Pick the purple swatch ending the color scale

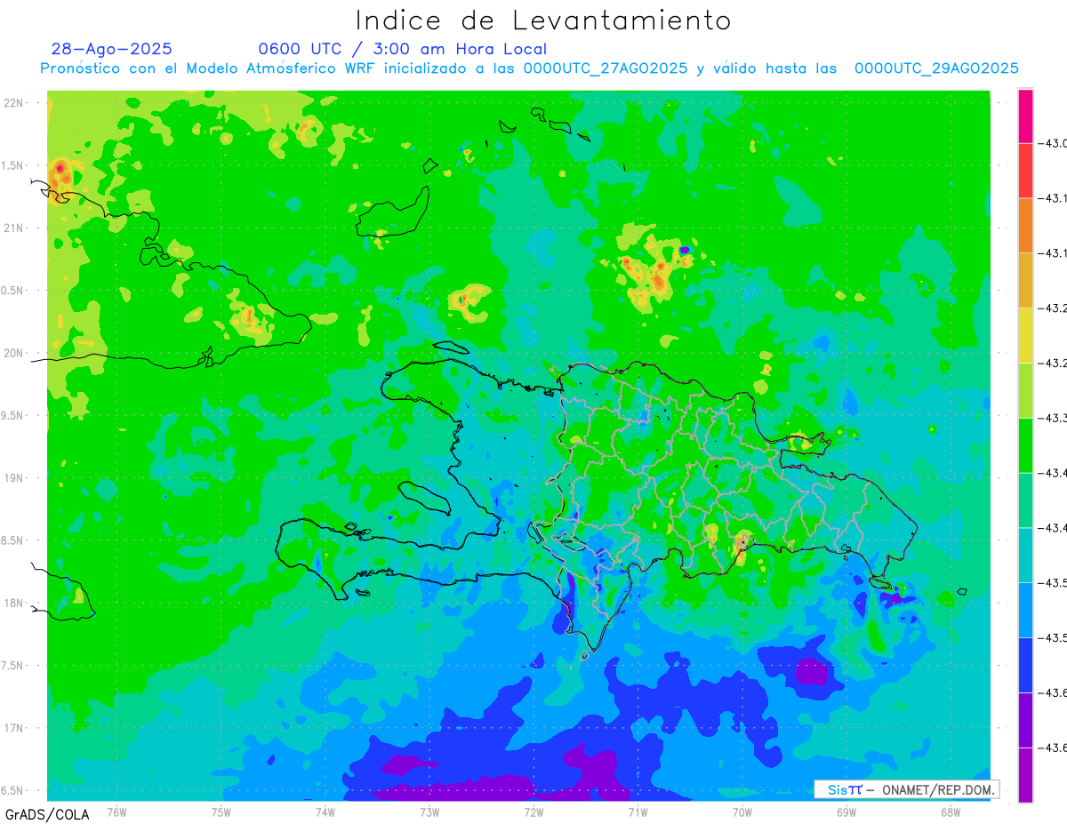(x=1025, y=775)
